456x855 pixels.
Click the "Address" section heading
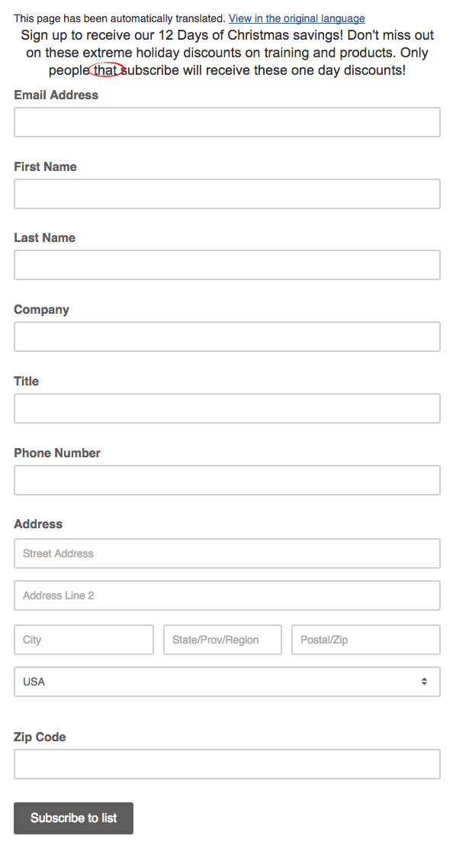pyautogui.click(x=38, y=524)
